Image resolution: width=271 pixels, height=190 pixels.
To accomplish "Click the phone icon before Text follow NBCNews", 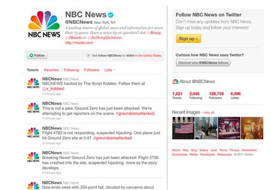I will pos(88,56).
